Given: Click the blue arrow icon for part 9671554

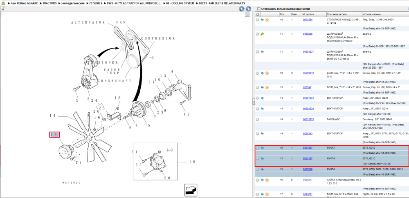Looking at the screenshot, I should (x=262, y=20).
